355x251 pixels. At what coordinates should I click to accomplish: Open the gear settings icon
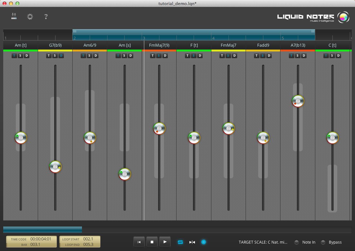(x=30, y=17)
